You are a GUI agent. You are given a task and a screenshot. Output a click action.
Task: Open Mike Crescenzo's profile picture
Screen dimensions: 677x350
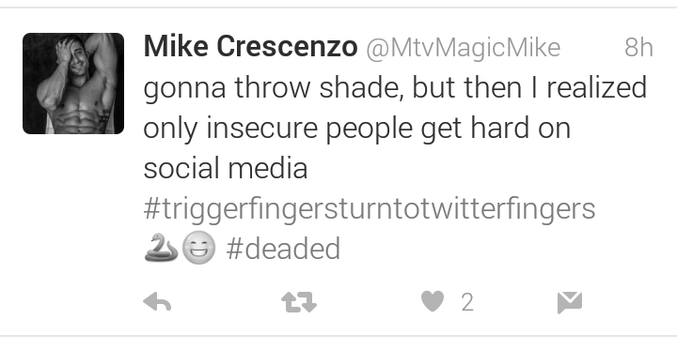point(73,84)
